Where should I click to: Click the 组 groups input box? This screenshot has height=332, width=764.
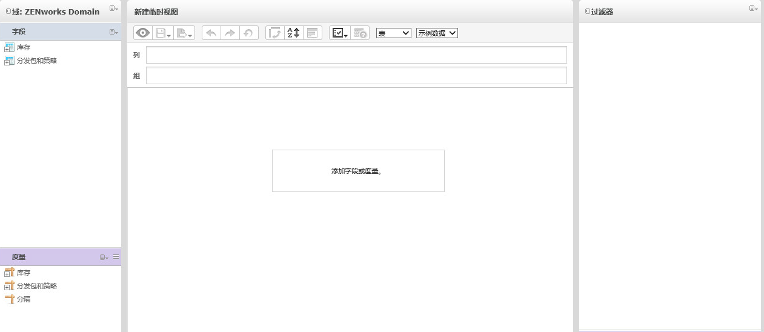pyautogui.click(x=356, y=76)
